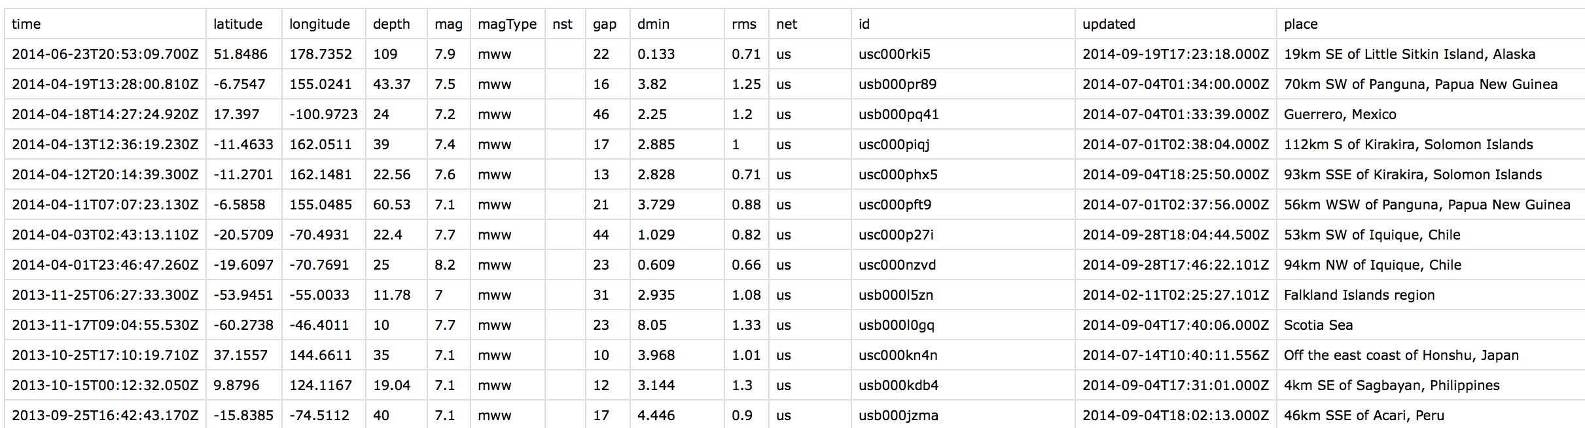Click the 'depth' column header
Viewport: 1585px width, 428px height.
(x=391, y=24)
